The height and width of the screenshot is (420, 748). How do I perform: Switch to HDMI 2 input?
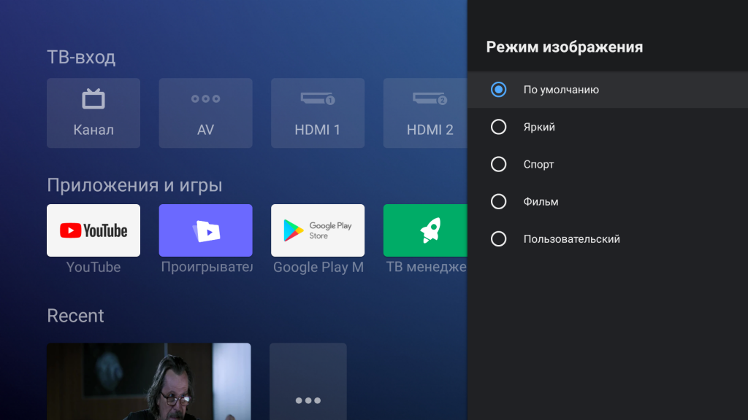point(425,113)
